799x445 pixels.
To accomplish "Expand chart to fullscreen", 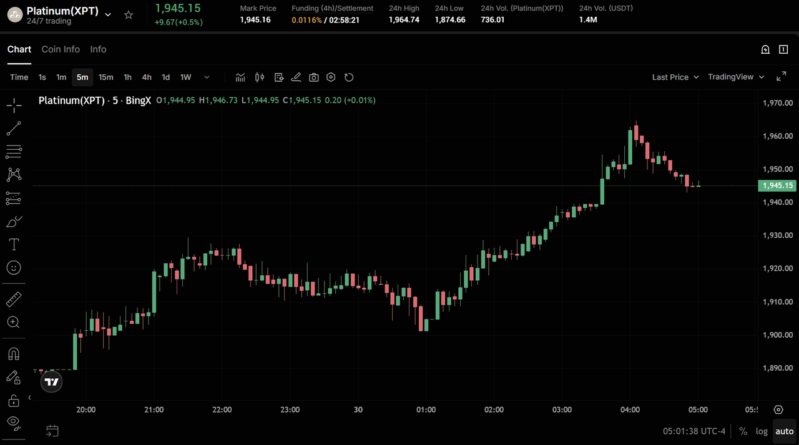I will point(781,77).
